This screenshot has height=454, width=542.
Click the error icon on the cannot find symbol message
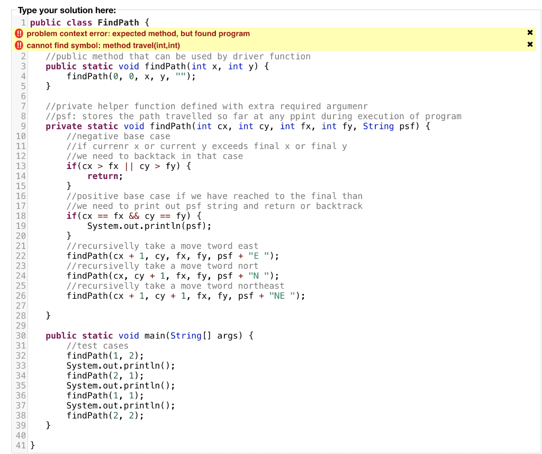[19, 45]
